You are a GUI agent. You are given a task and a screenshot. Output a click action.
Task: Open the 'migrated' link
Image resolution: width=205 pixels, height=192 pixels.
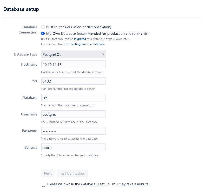click(x=80, y=39)
